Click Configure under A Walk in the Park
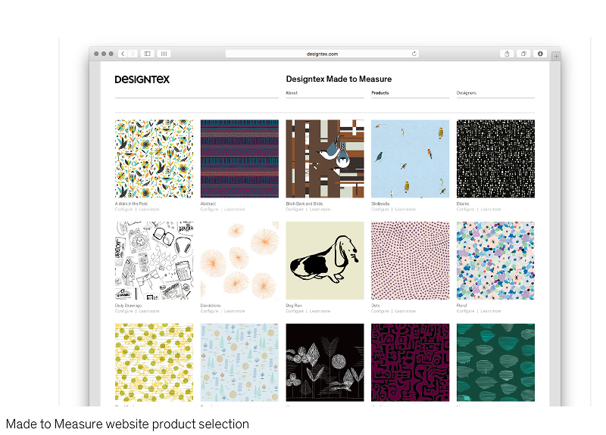 tap(123, 210)
